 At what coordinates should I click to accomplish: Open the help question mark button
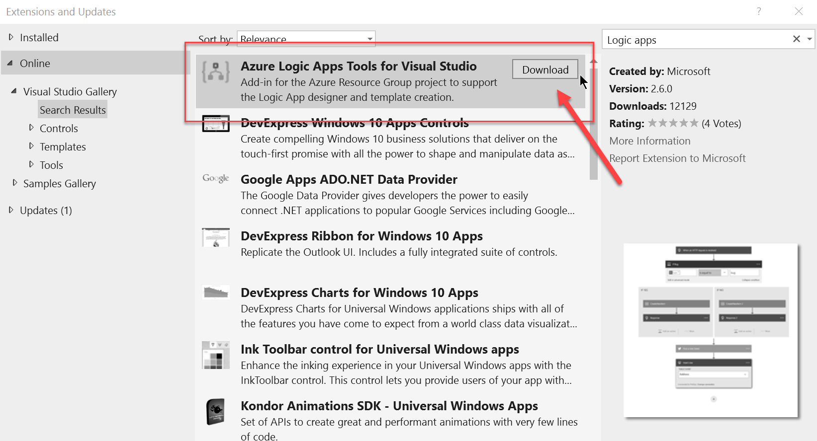pos(759,11)
